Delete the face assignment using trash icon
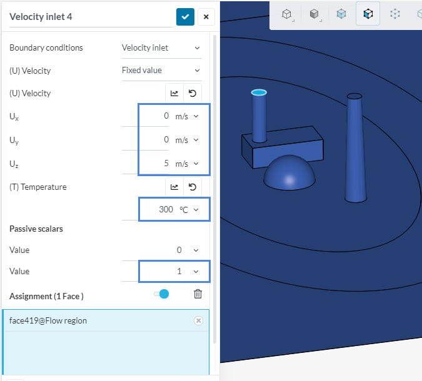This screenshot has height=381, width=422. click(x=198, y=294)
